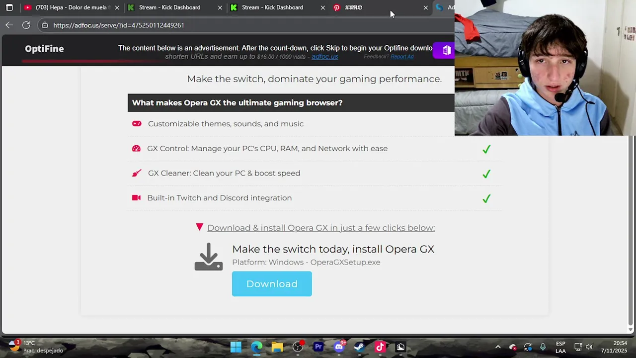Image resolution: width=636 pixels, height=358 pixels.
Task: Click 'Customizable themes, sounds, and music' text
Action: 226,124
